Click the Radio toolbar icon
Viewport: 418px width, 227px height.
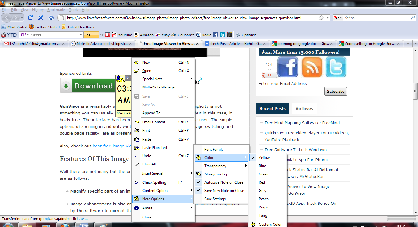pos(204,35)
